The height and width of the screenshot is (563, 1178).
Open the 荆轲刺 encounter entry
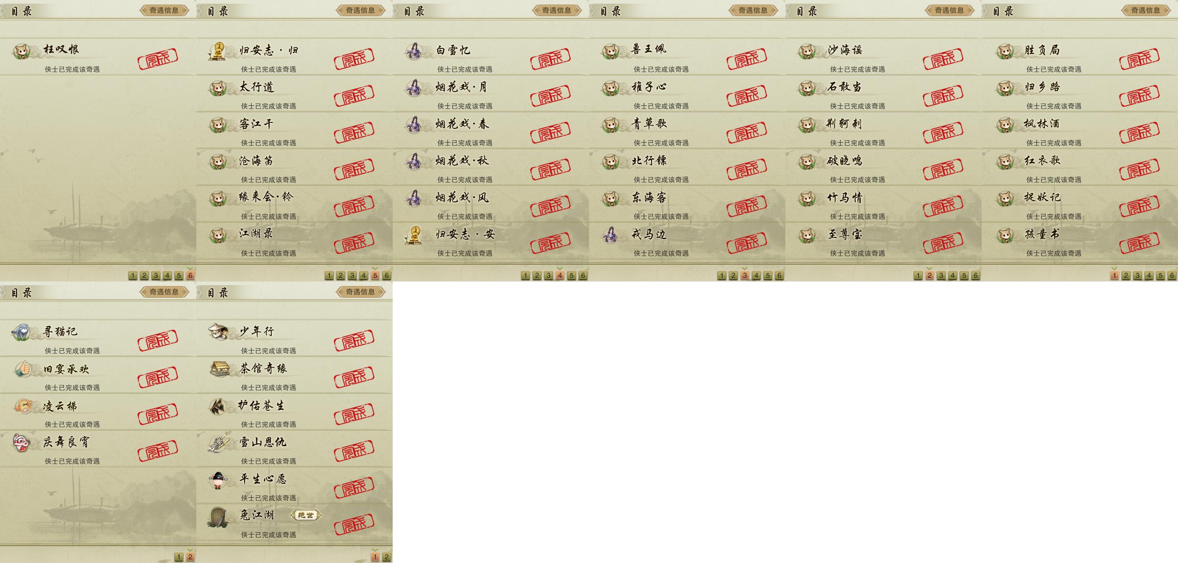pyautogui.click(x=883, y=130)
